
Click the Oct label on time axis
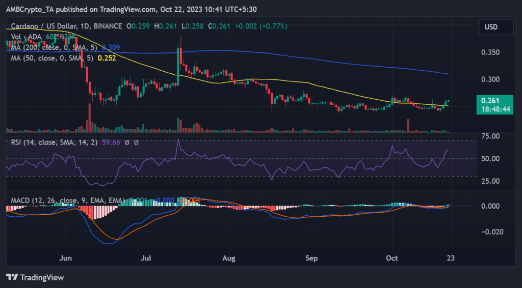(392, 258)
